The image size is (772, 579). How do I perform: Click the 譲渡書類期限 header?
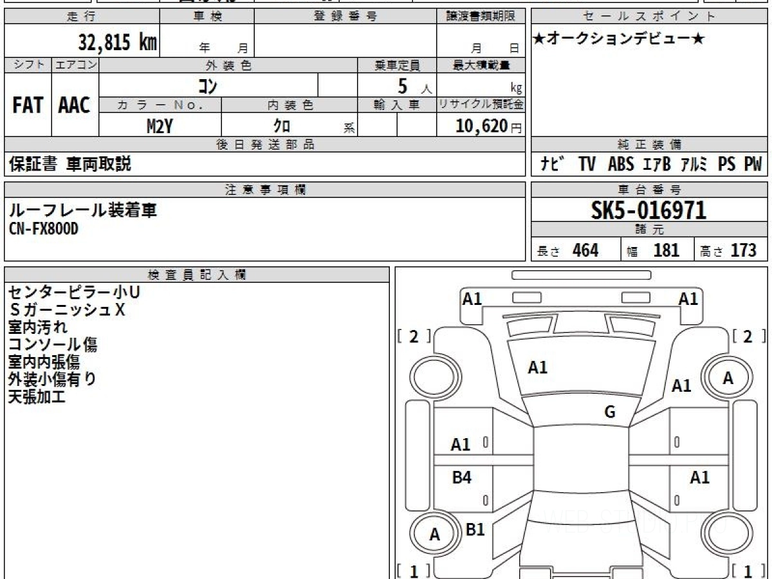(x=481, y=17)
